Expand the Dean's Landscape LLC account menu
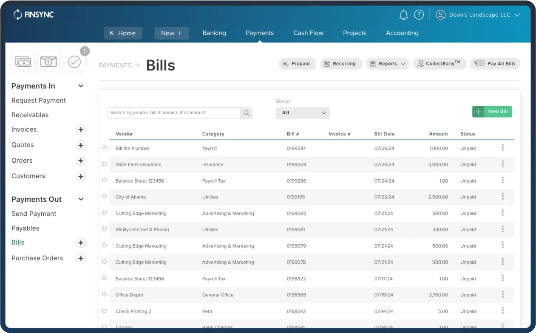Screen dimensions: 536x333 click(x=517, y=14)
